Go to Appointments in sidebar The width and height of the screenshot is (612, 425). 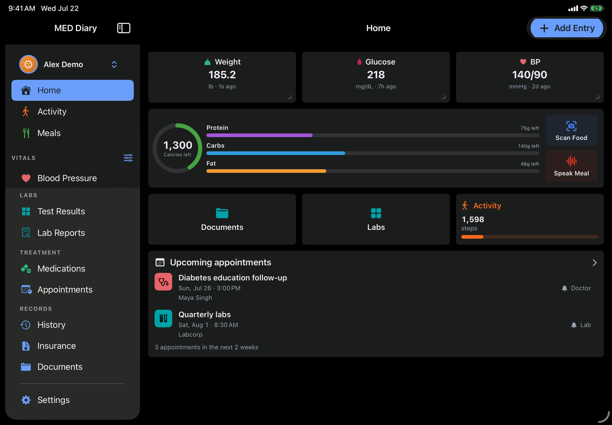coord(72,290)
